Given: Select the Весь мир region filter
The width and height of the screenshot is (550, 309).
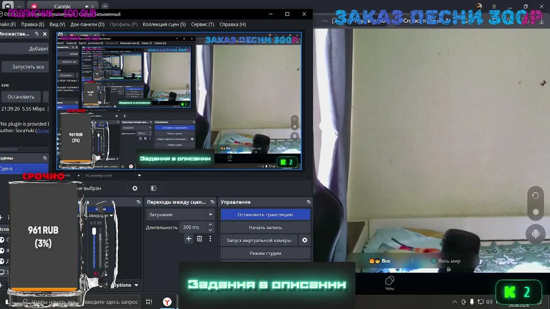Looking at the screenshot, I should tap(446, 261).
